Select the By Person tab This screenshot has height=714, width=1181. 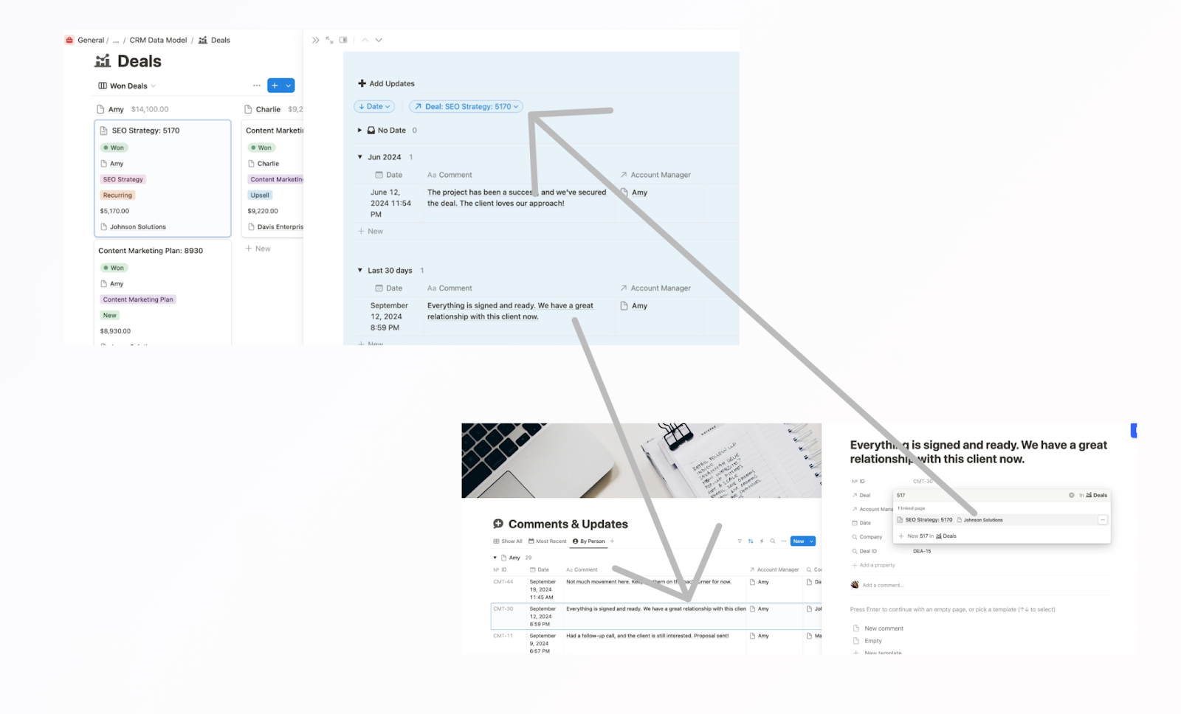pyautogui.click(x=589, y=541)
